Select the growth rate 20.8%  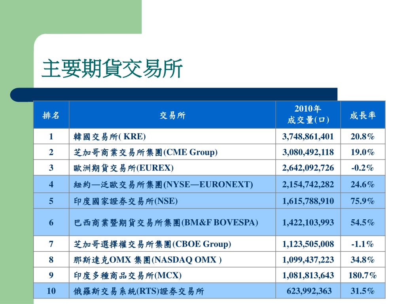pos(362,136)
